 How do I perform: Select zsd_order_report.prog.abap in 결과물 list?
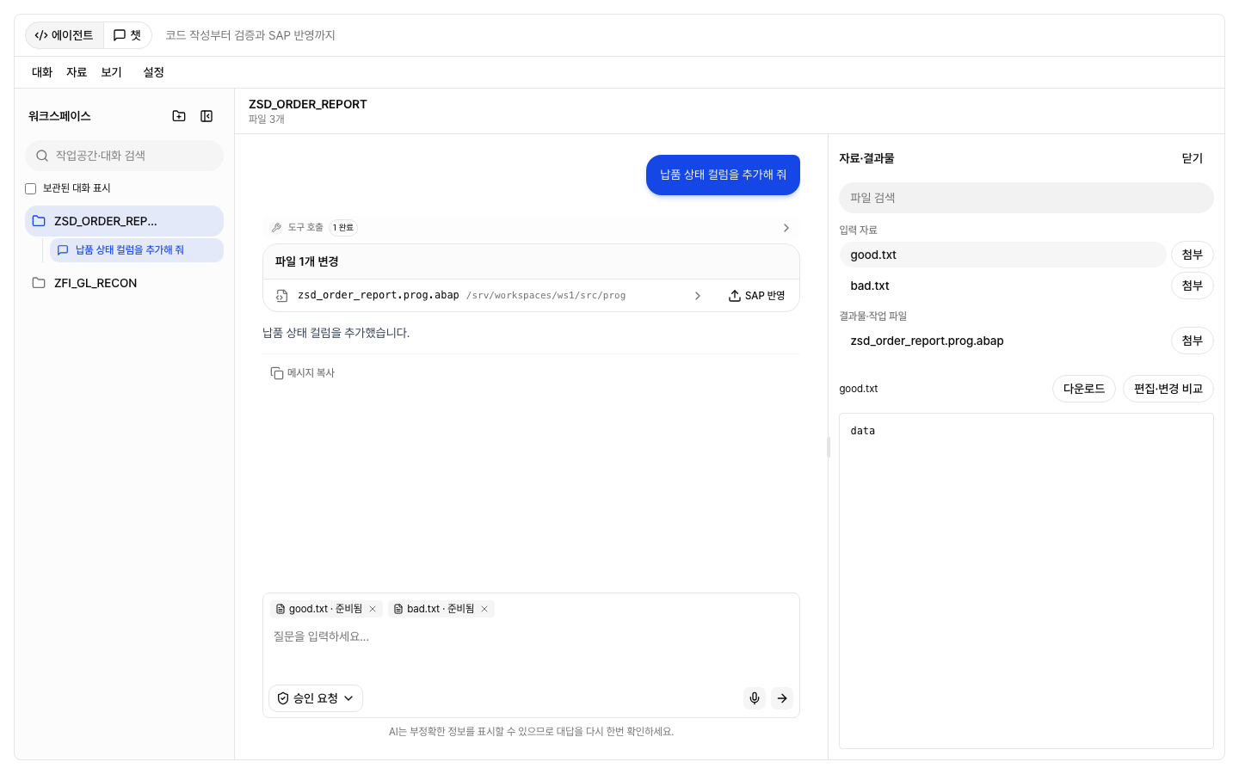coord(1002,341)
